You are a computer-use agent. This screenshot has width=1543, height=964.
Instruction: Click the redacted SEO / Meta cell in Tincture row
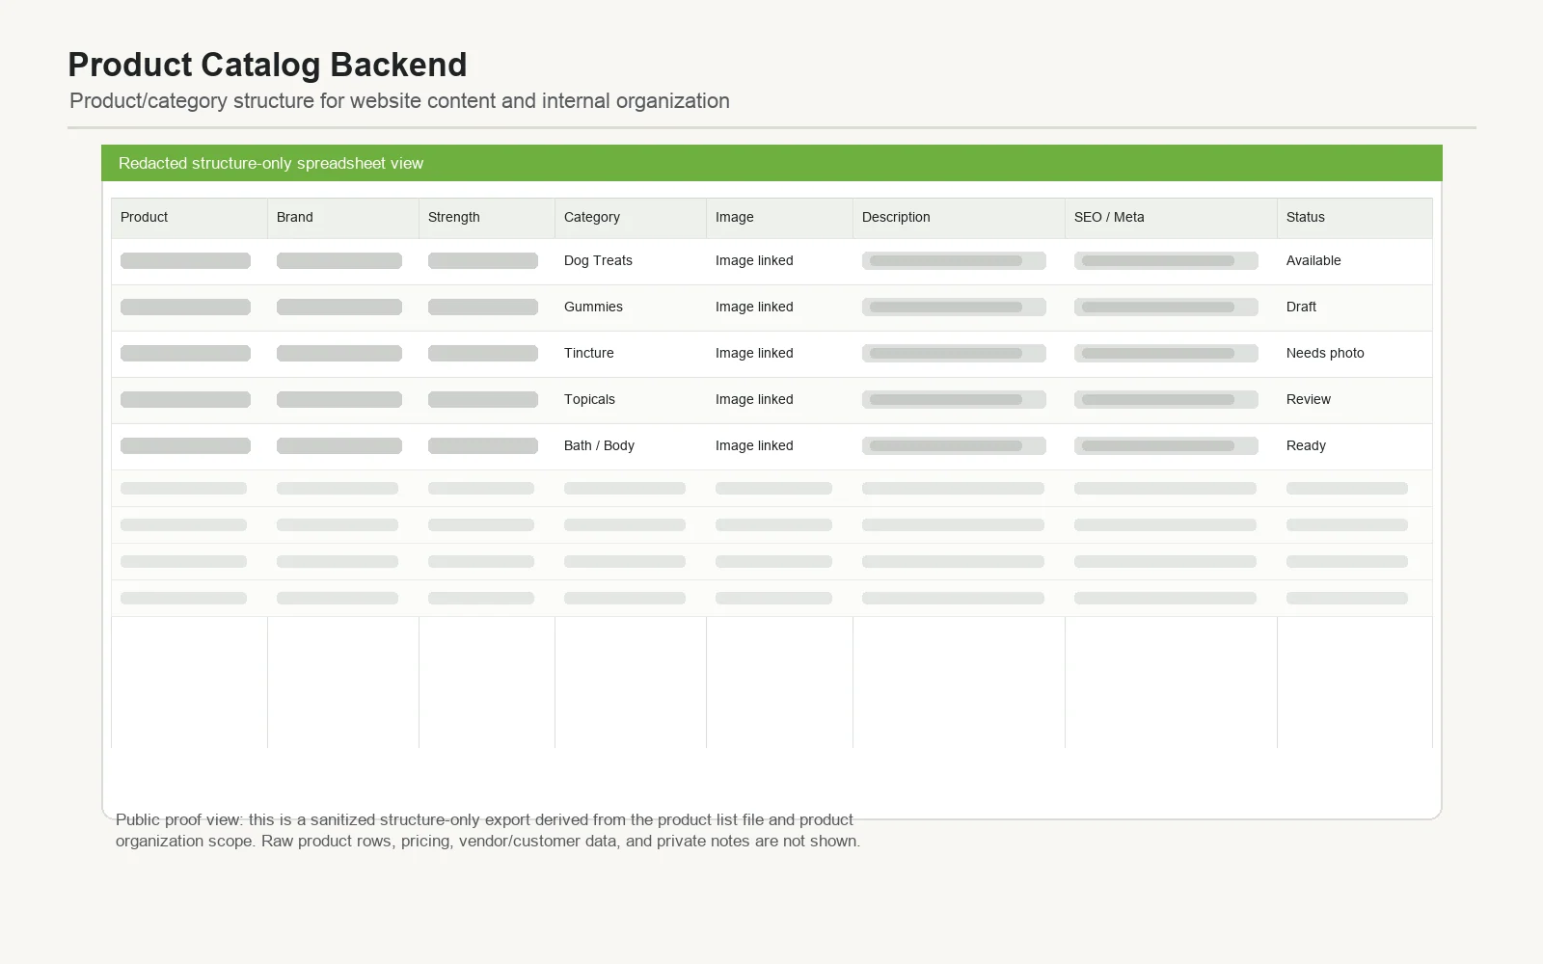coord(1166,353)
